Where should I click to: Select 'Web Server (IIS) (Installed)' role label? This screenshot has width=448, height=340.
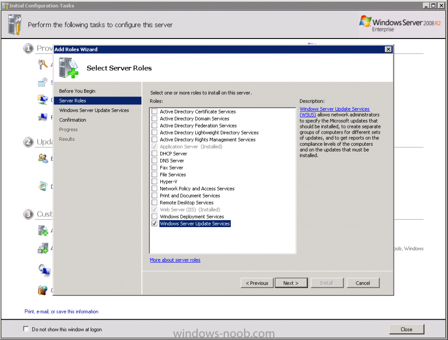pyautogui.click(x=190, y=209)
